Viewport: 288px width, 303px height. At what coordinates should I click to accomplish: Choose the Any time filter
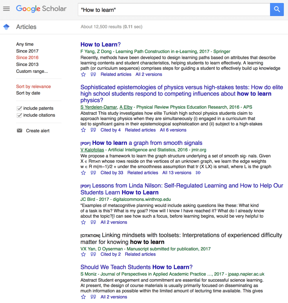[25, 44]
